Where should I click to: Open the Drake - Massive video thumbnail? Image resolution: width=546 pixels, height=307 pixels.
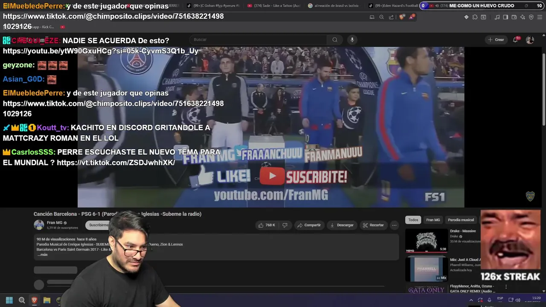[x=426, y=240]
